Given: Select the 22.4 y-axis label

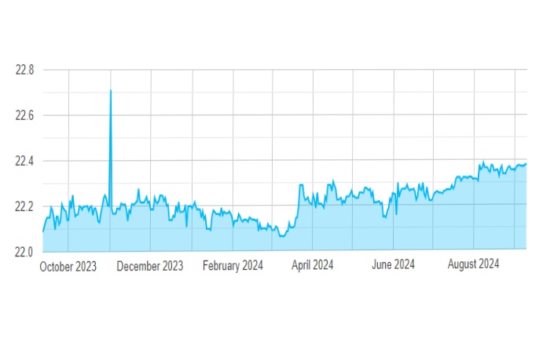Looking at the screenshot, I should [x=24, y=161].
